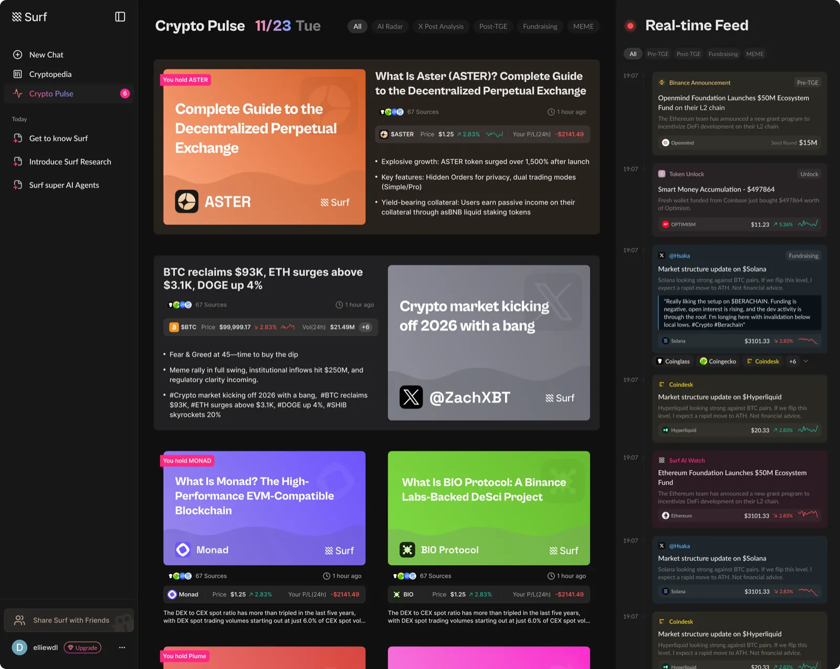
Task: Click the Surf AI Watch icon
Action: tap(662, 460)
